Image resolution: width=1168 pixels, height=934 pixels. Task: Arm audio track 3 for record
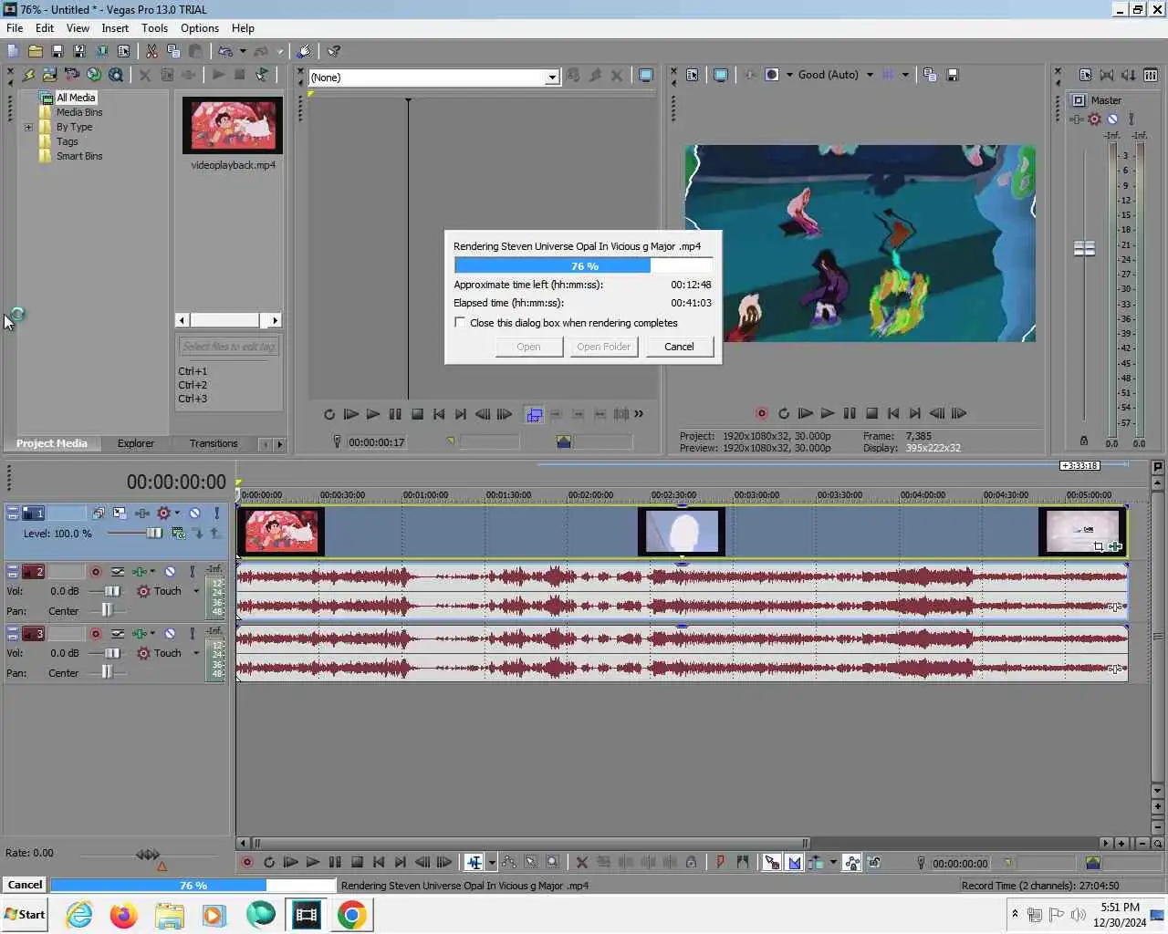[95, 634]
